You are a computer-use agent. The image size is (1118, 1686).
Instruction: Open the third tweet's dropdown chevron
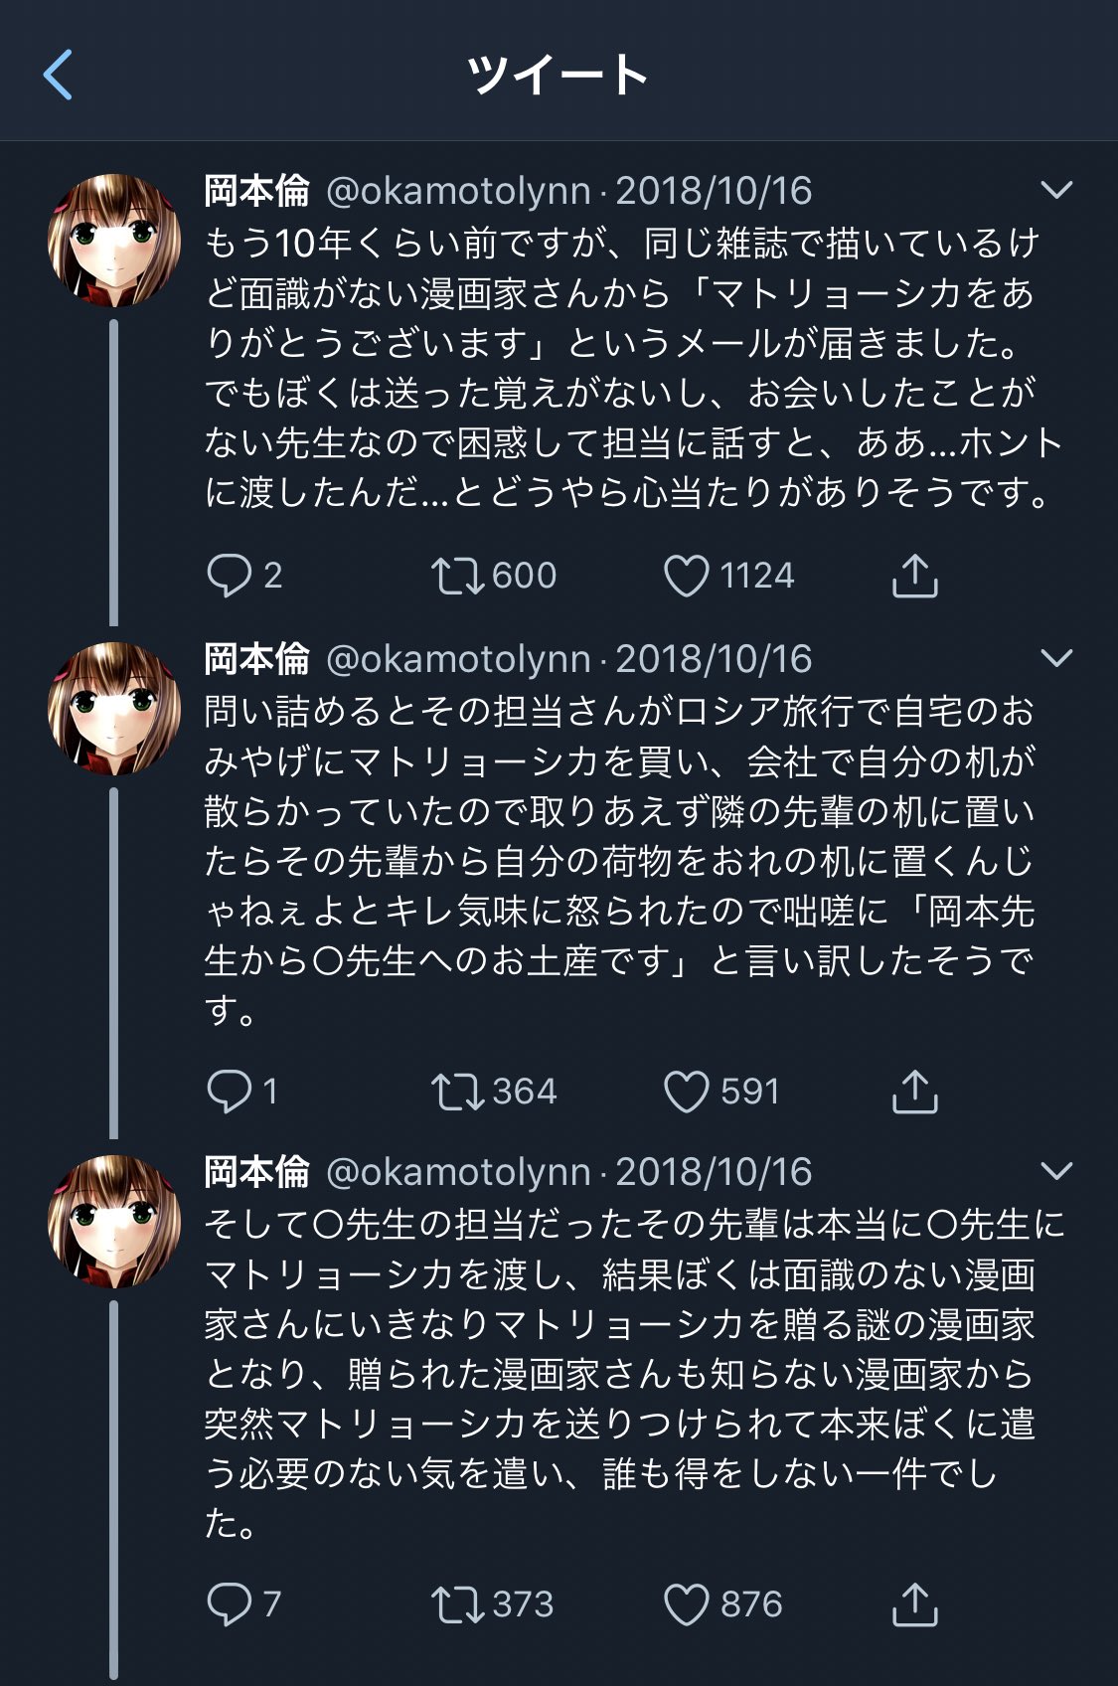[1055, 1171]
